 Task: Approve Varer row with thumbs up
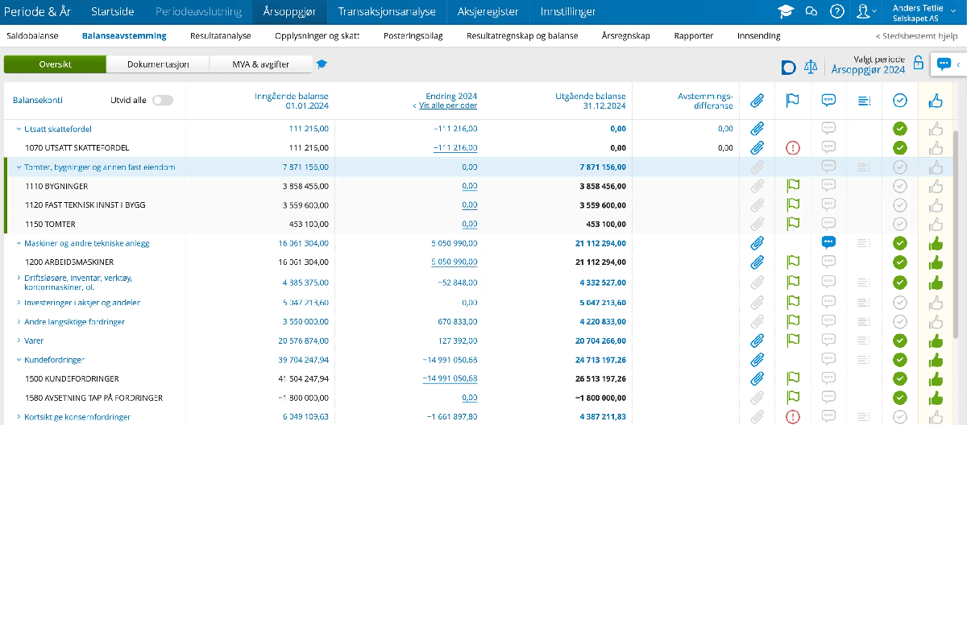pyautogui.click(x=936, y=341)
